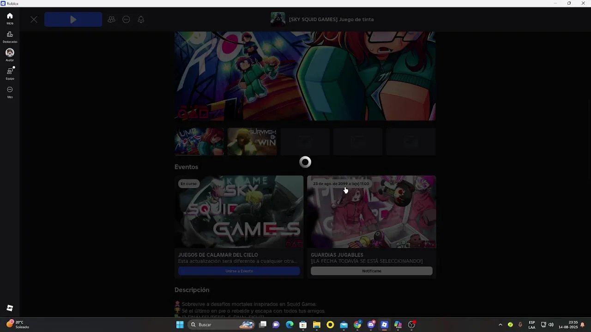The height and width of the screenshot is (332, 591).
Task: Open Task View on the taskbar
Action: [x=263, y=325]
